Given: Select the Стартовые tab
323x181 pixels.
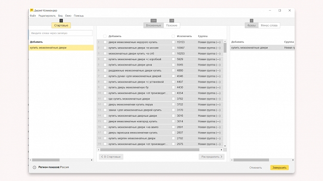Looking at the screenshot, I should [x=61, y=25].
